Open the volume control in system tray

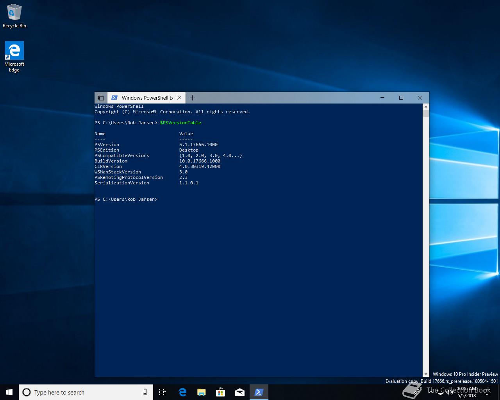pyautogui.click(x=449, y=392)
